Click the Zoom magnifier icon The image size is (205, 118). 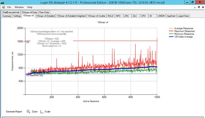click(28, 112)
